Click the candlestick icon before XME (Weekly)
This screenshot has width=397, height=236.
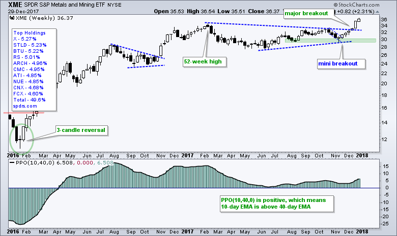(x=12, y=18)
